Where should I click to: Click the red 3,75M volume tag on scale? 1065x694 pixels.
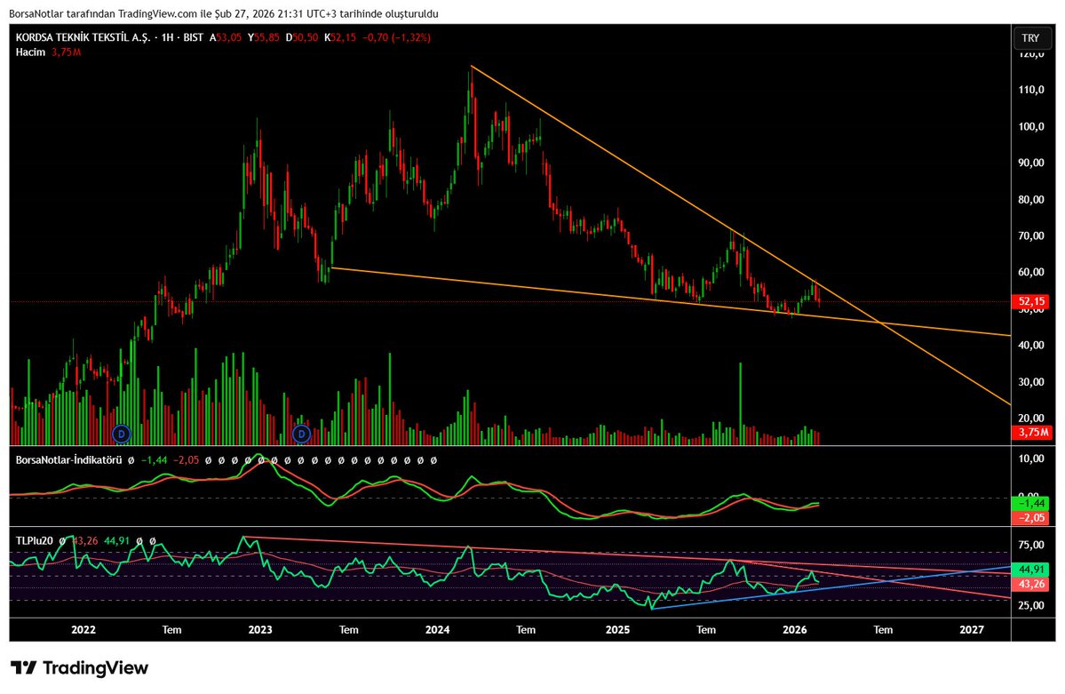[1032, 432]
